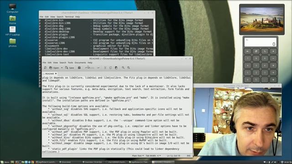Screen dimensions: 292x164
Task: Click the calculator display field
Action: pos(261,42)
